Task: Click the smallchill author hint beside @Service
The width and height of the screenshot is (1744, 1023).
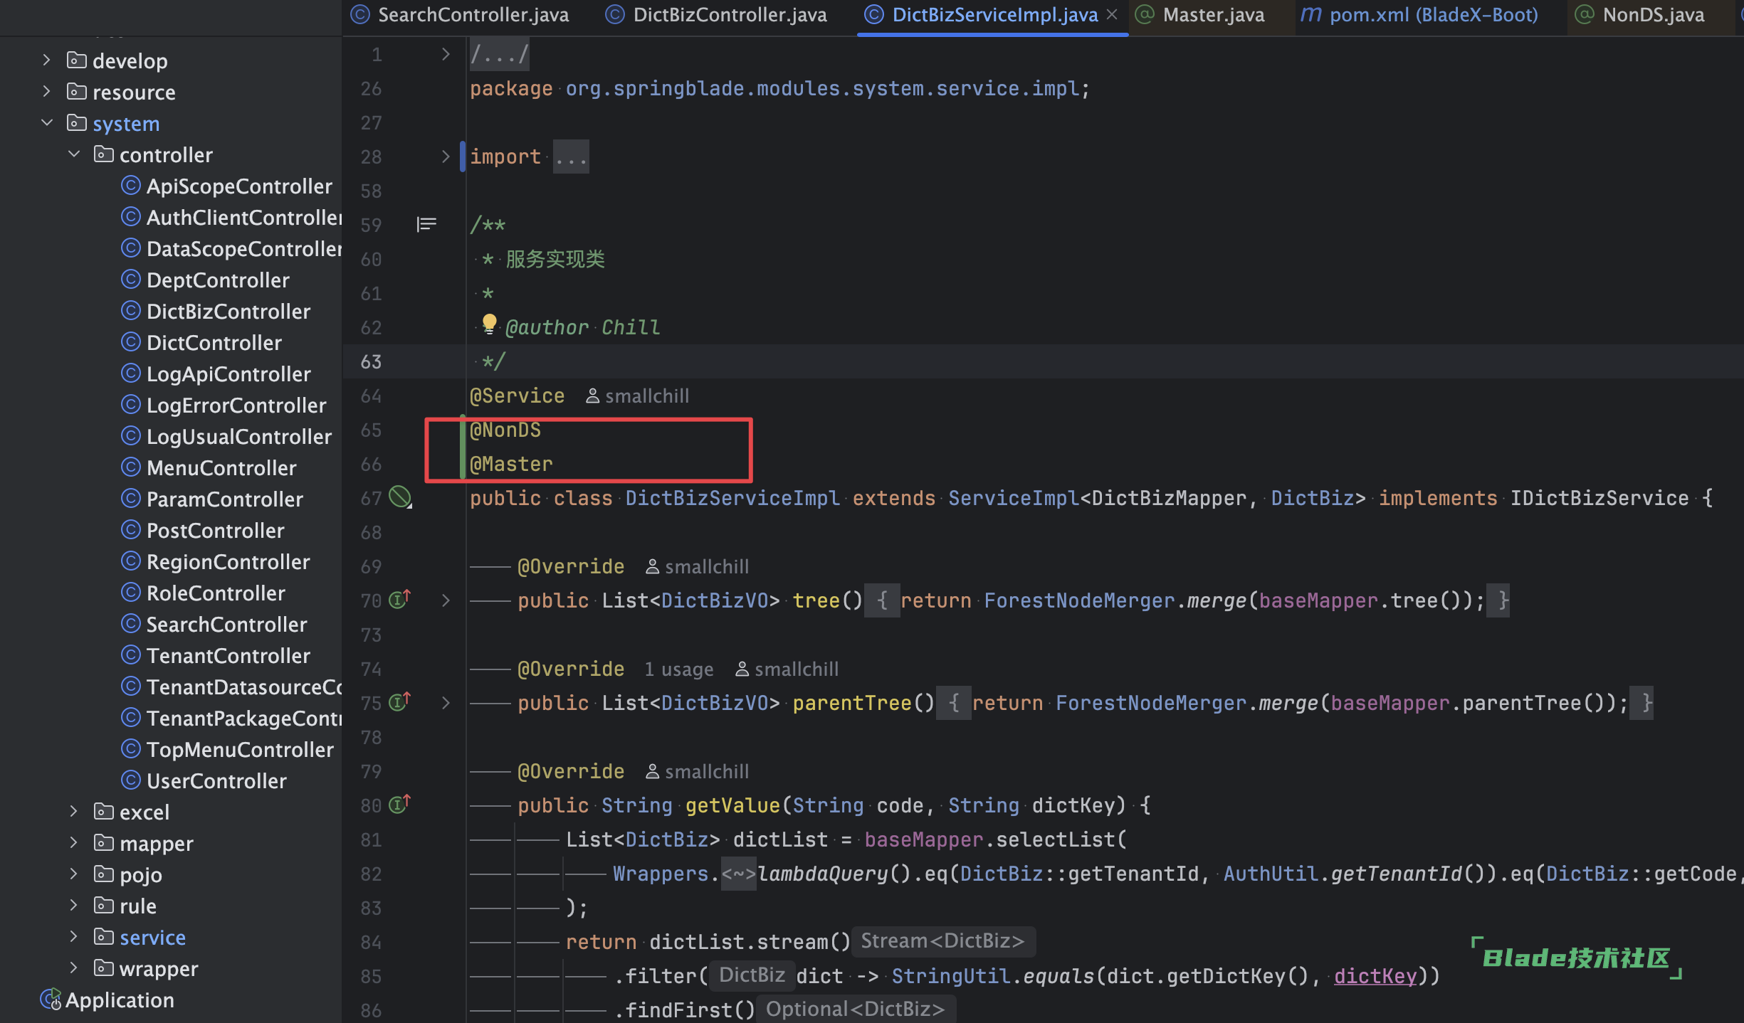Action: coord(638,396)
